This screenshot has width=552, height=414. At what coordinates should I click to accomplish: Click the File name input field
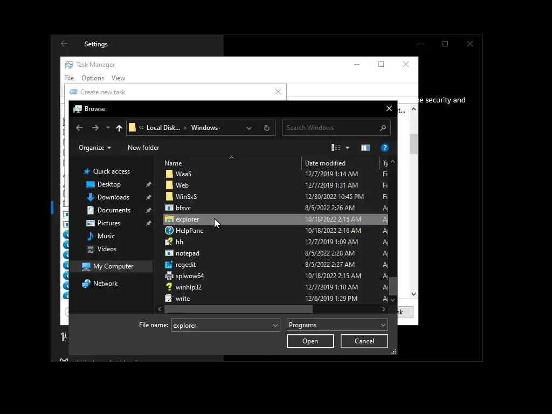pyautogui.click(x=221, y=325)
